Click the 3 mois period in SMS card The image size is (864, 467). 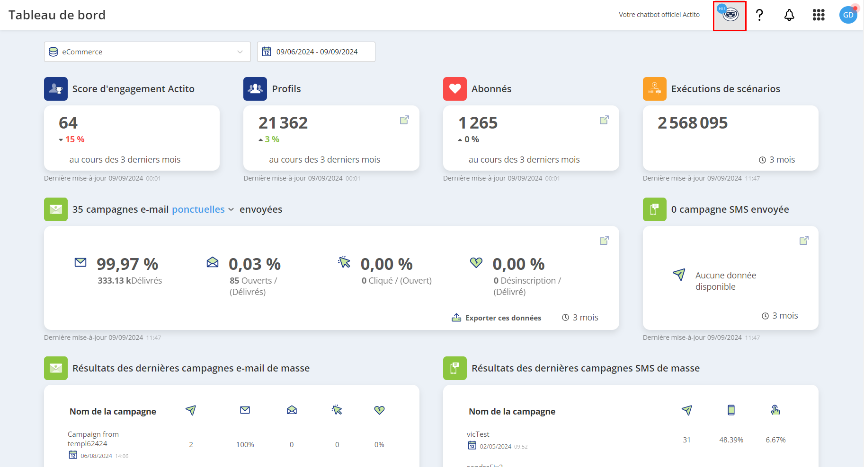(780, 316)
